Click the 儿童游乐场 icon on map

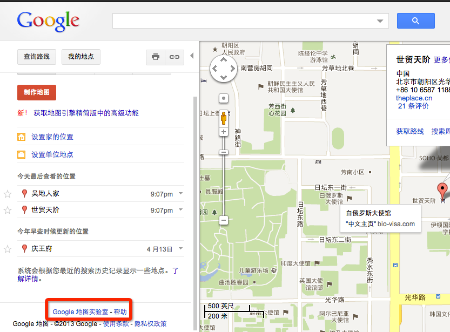274,270
